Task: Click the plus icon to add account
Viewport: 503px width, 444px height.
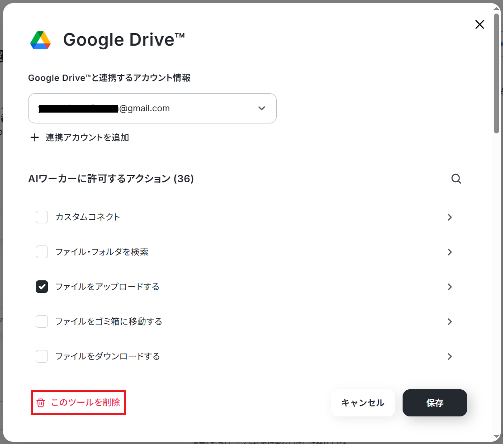Action: (x=34, y=137)
